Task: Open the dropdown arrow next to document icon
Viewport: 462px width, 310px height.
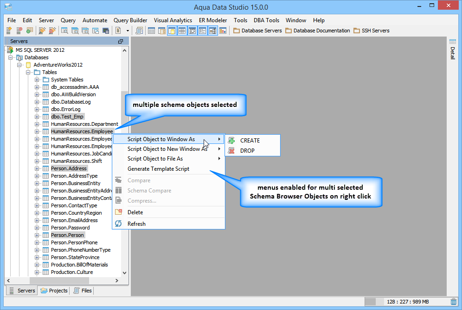Action: coord(128,31)
